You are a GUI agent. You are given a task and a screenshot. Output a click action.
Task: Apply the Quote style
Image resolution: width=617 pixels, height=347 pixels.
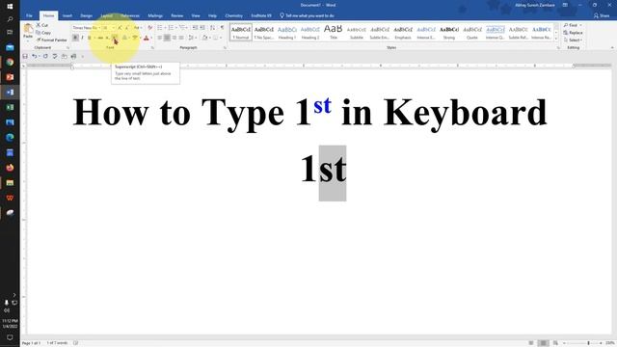tap(472, 32)
